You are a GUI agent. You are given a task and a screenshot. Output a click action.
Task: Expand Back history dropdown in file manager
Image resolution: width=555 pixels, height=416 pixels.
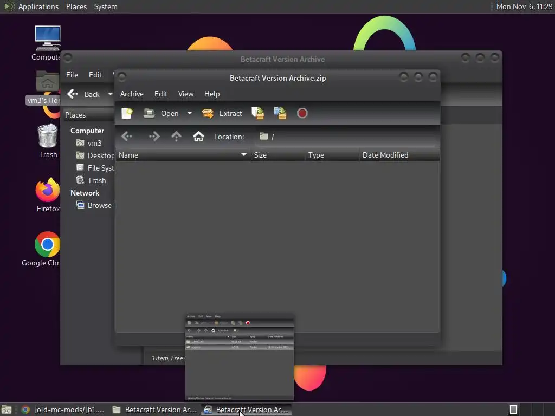point(110,94)
